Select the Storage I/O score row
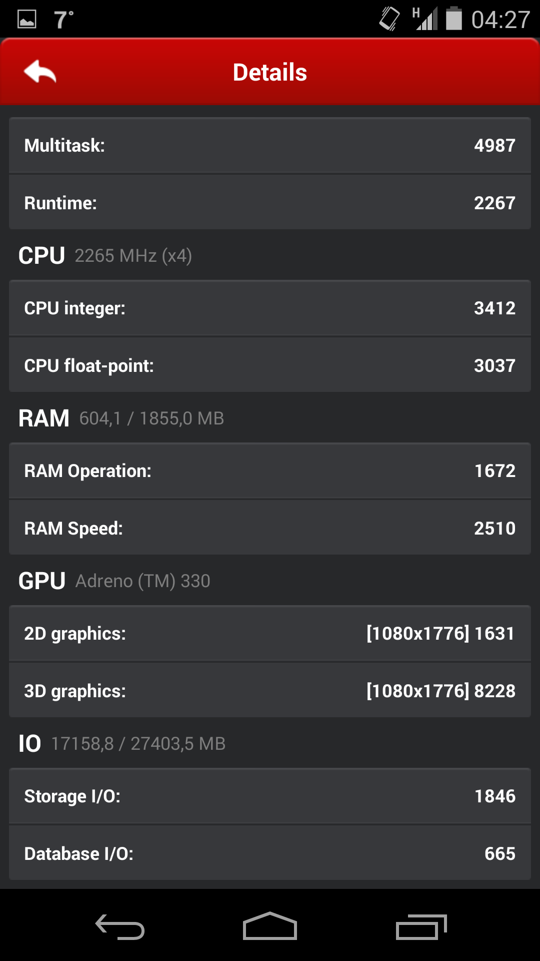The width and height of the screenshot is (540, 961). (x=270, y=796)
